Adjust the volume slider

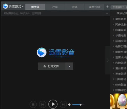click(x=78, y=105)
